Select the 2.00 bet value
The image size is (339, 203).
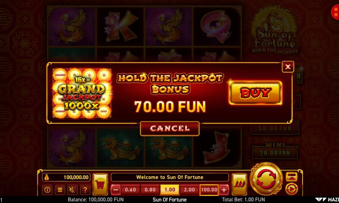(x=190, y=190)
